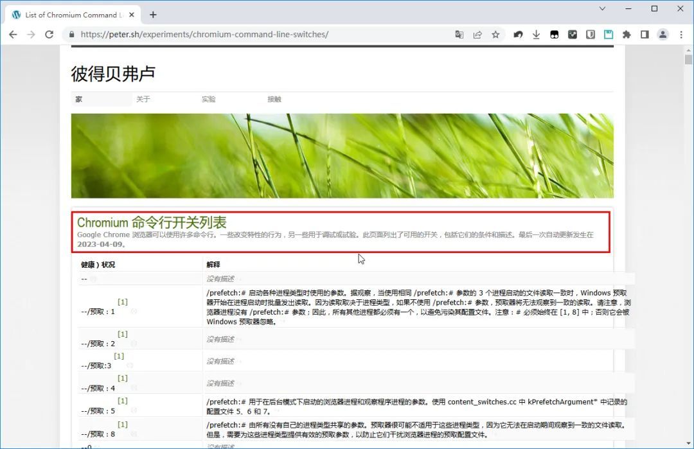The height and width of the screenshot is (449, 694).
Task: Open the Extensions puzzle piece menu
Action: point(627,35)
